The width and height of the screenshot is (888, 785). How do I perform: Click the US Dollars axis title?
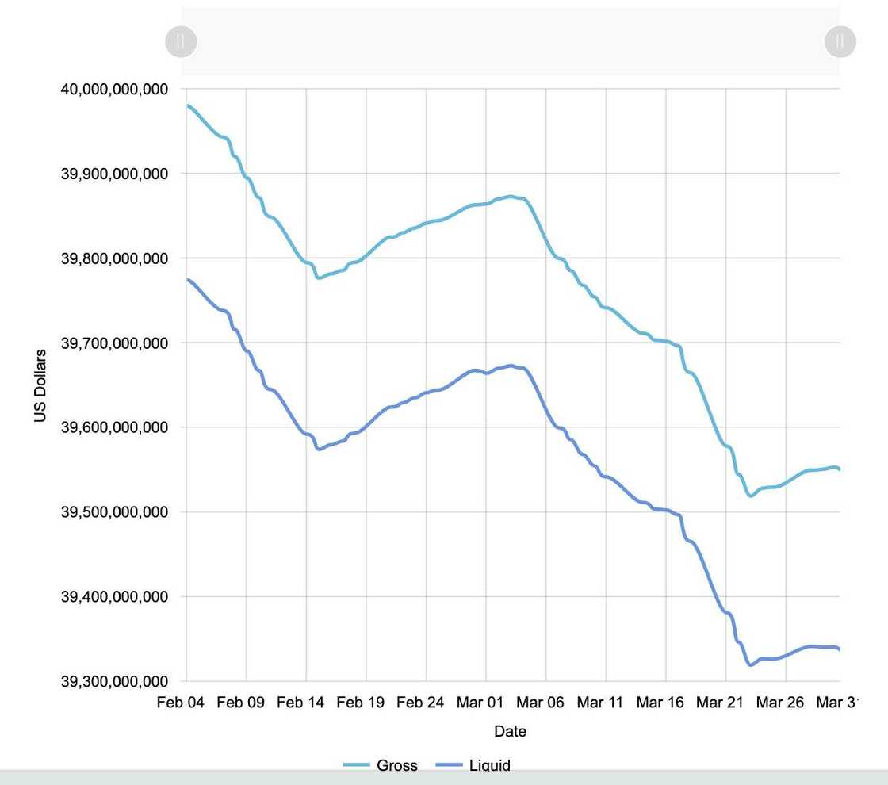click(40, 385)
